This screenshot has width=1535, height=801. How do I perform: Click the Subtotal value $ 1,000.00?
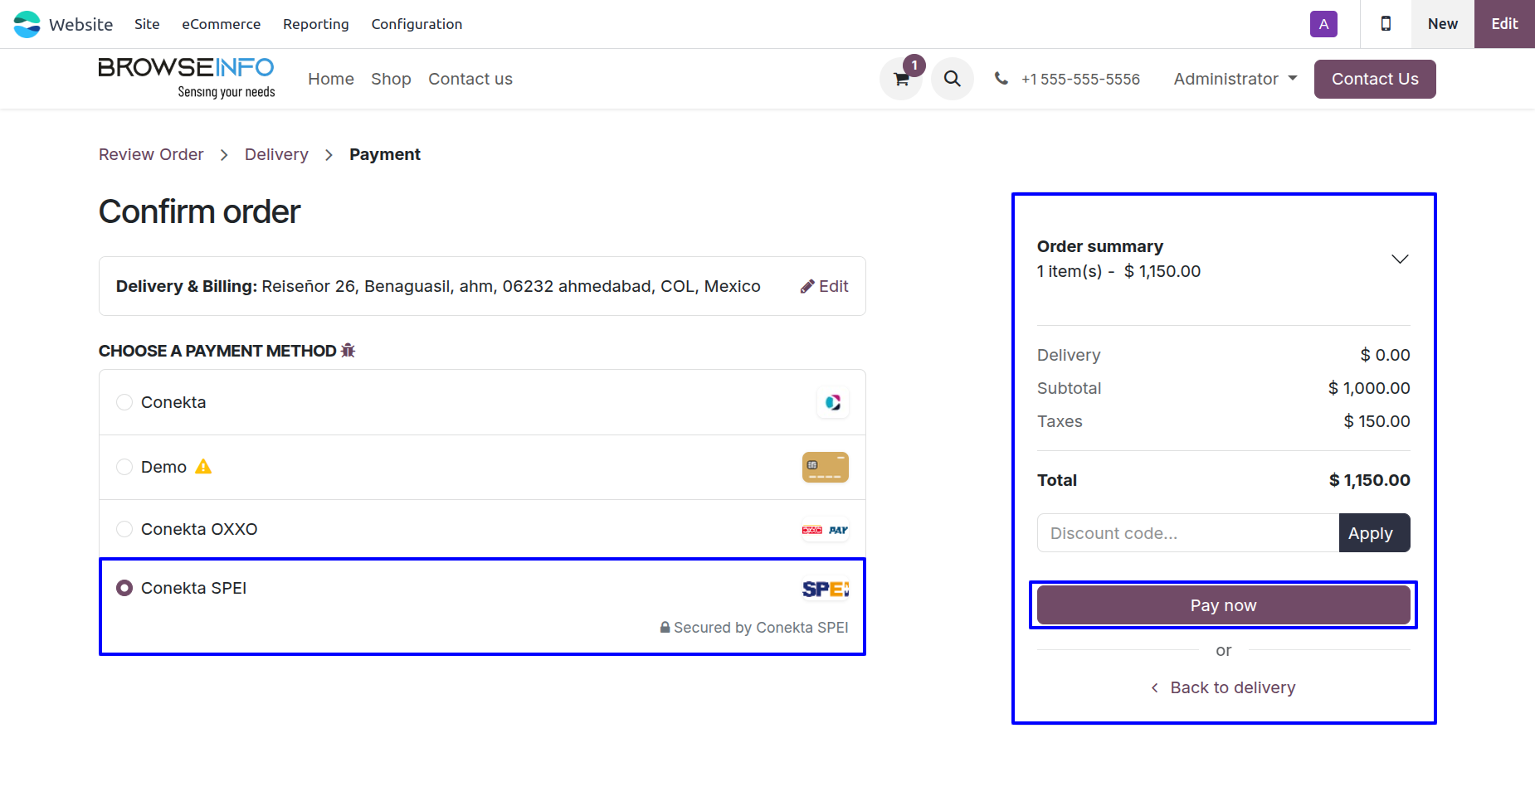pos(1369,388)
